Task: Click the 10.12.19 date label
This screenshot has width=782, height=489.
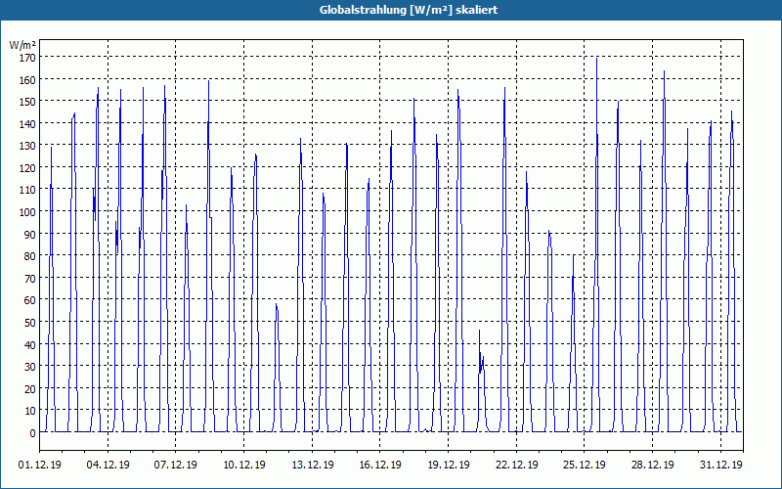Action: [x=243, y=465]
